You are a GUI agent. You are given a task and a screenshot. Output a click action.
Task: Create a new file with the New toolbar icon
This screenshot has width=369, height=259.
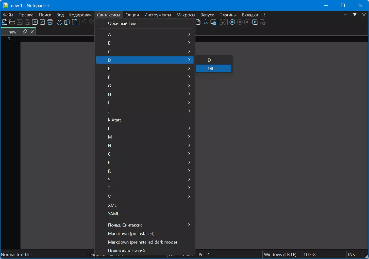[5, 22]
